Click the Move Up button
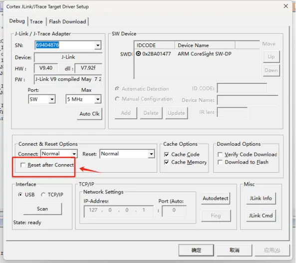296x263 pixels. tap(271, 56)
